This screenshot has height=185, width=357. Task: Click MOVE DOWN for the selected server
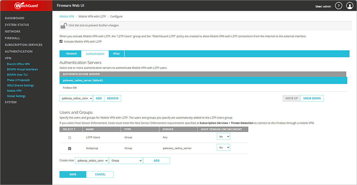[x=312, y=98]
